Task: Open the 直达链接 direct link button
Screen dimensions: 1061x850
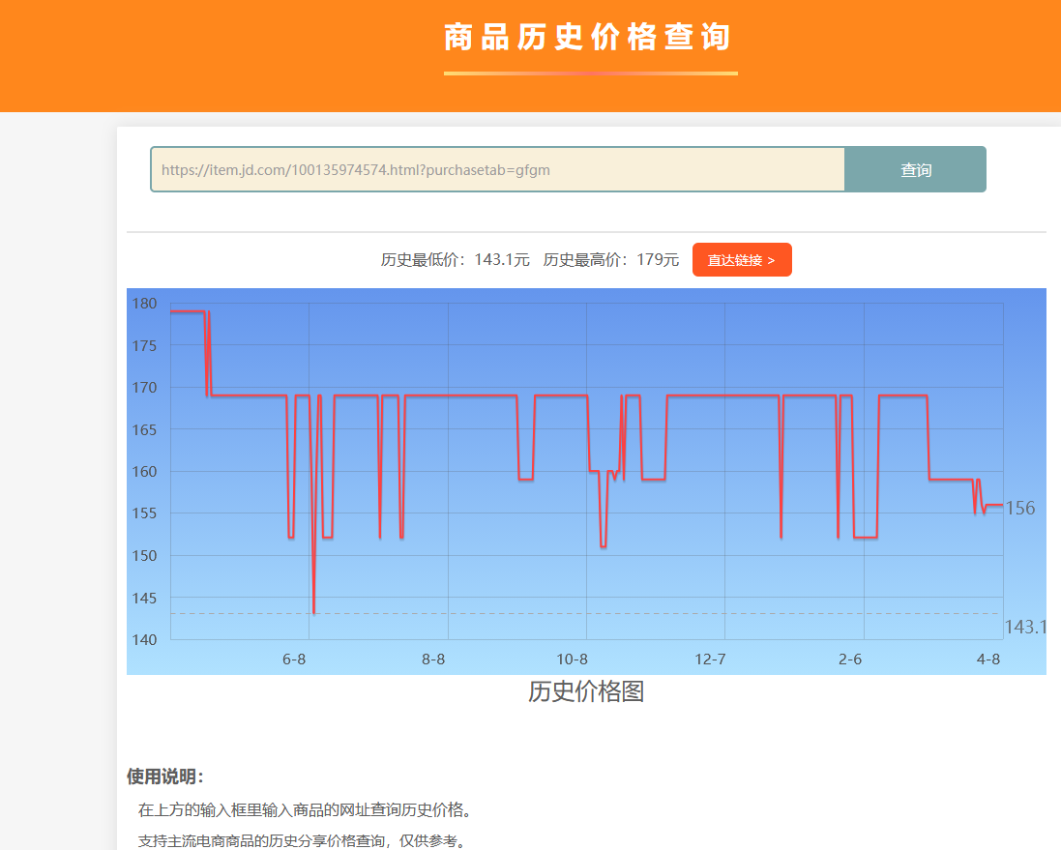Action: click(741, 260)
